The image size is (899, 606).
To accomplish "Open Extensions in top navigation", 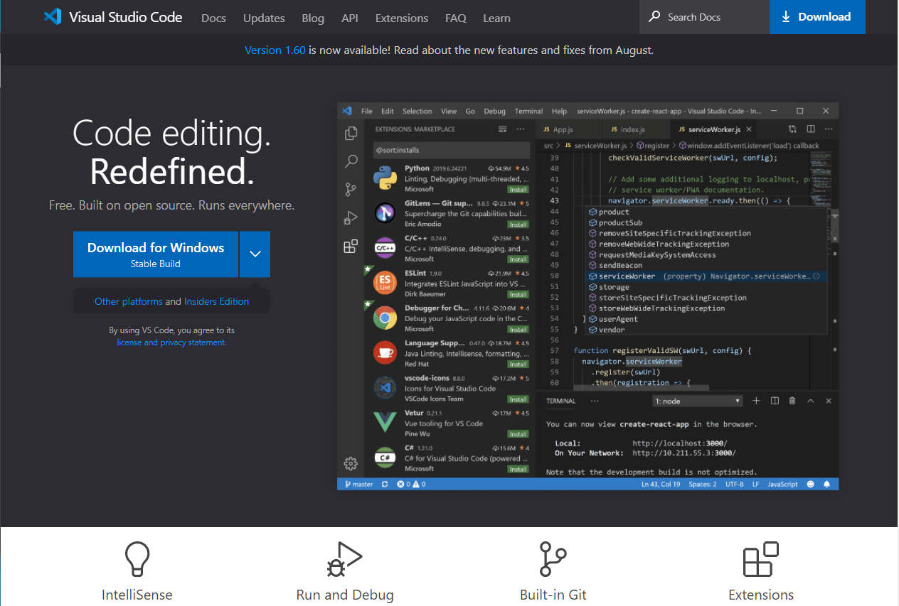I will click(402, 18).
